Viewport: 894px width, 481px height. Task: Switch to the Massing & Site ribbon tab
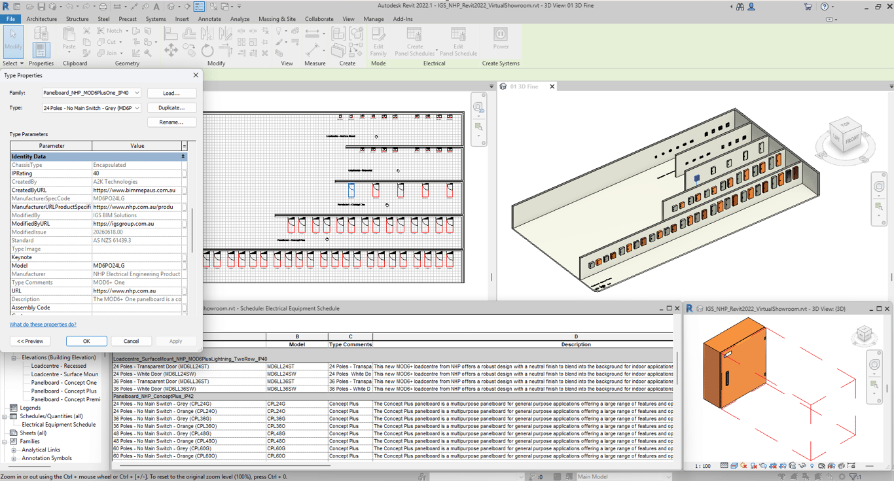coord(277,19)
